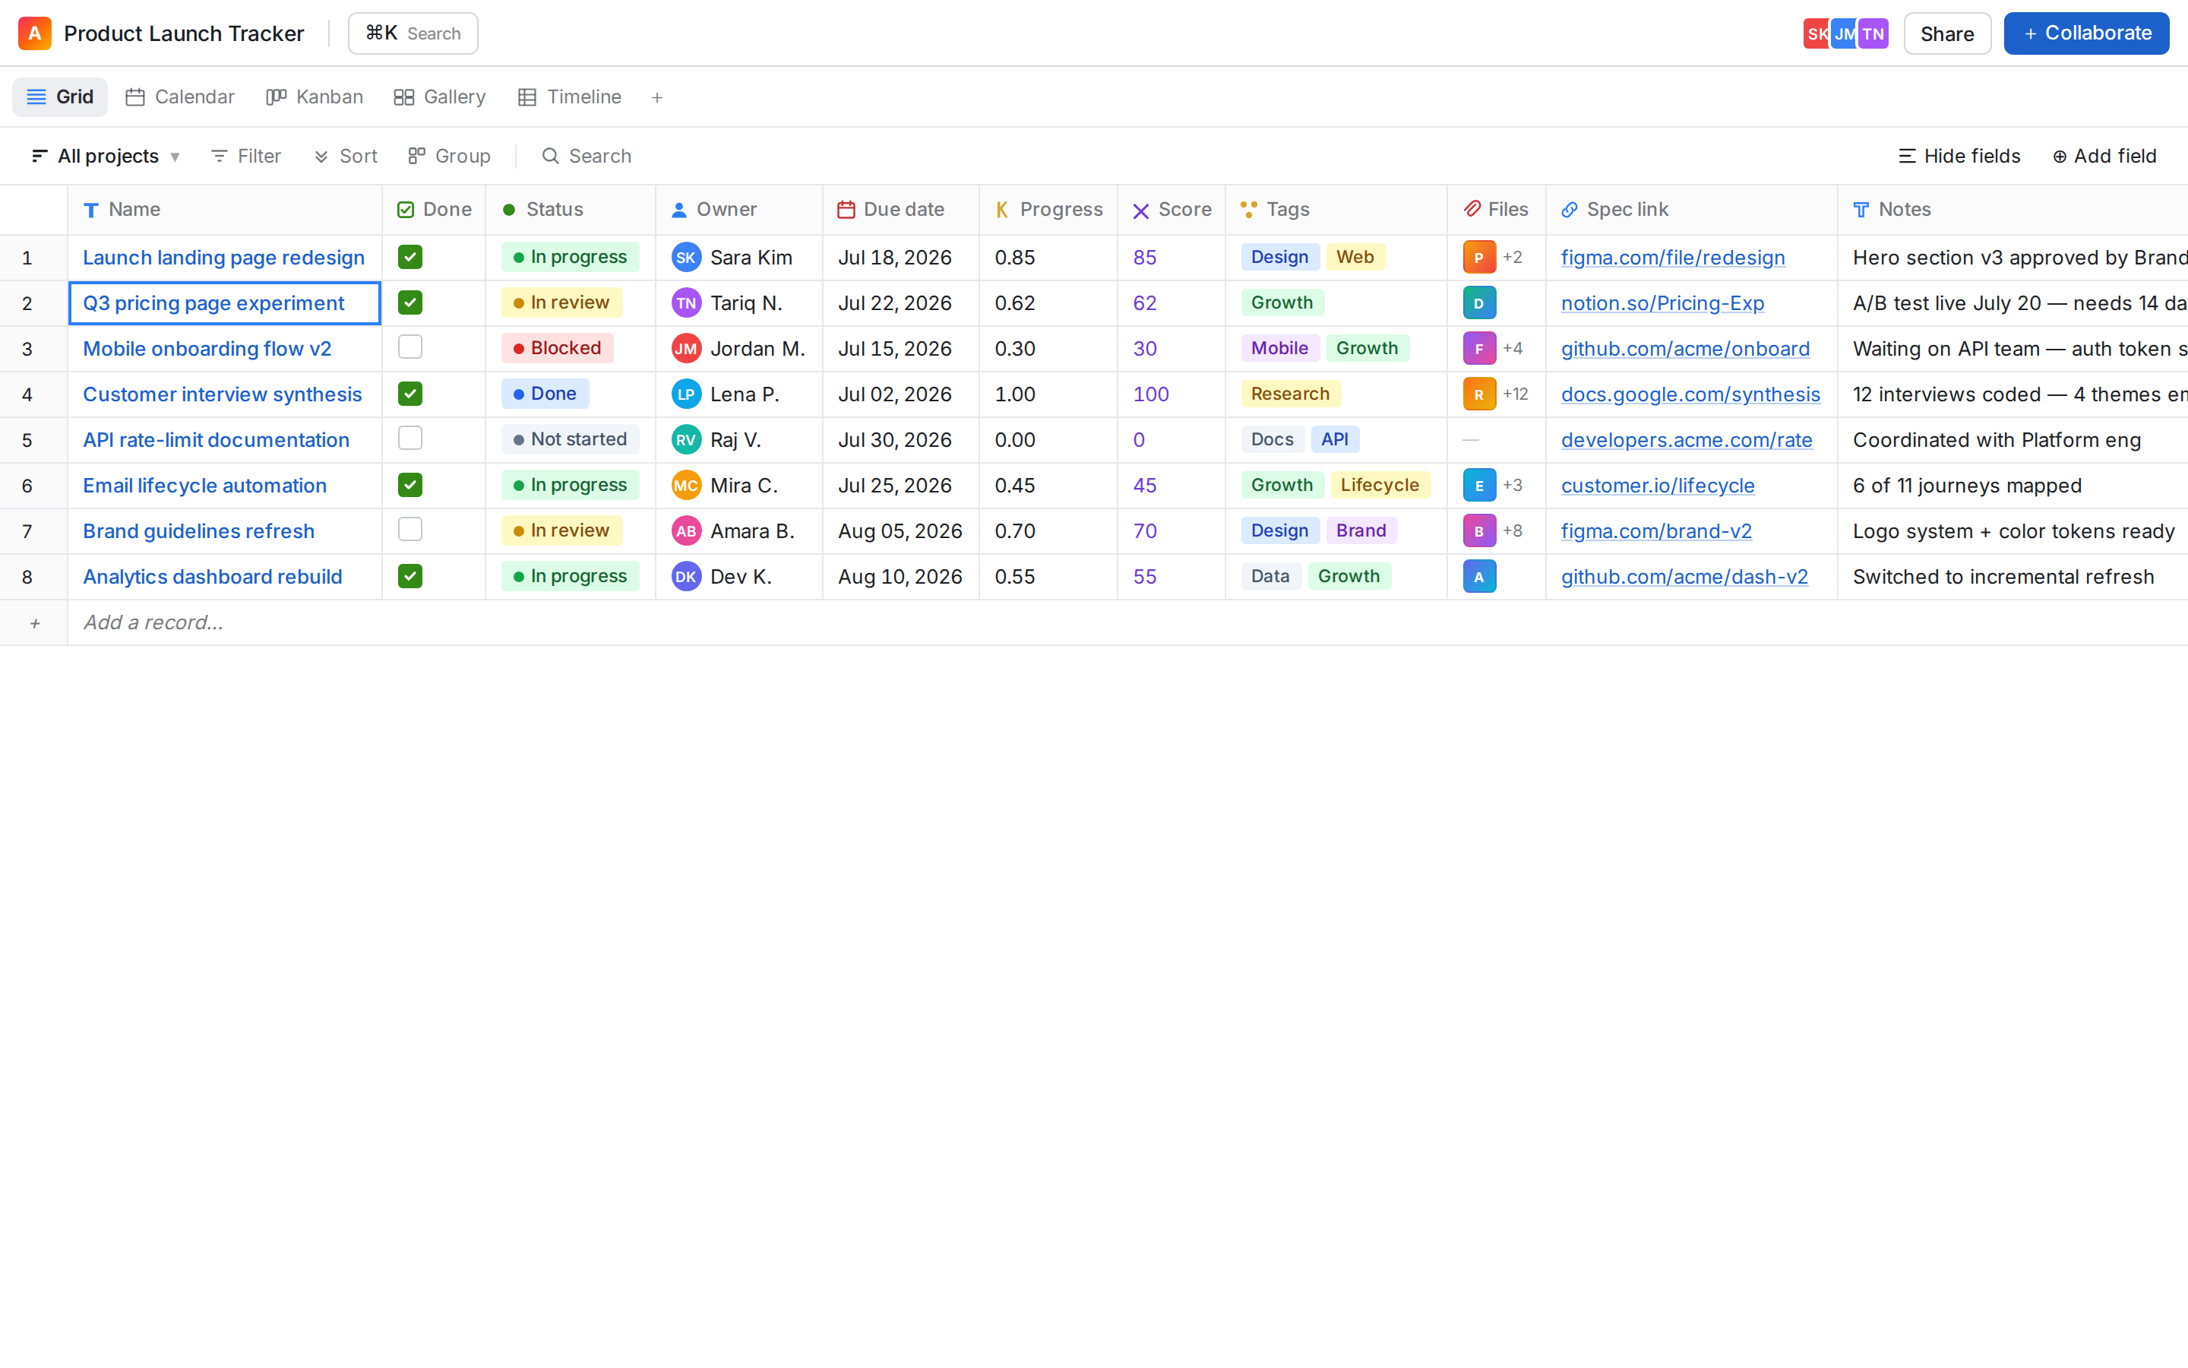Click the toolbar Search field
The height and width of the screenshot is (1368, 2188).
tap(587, 157)
